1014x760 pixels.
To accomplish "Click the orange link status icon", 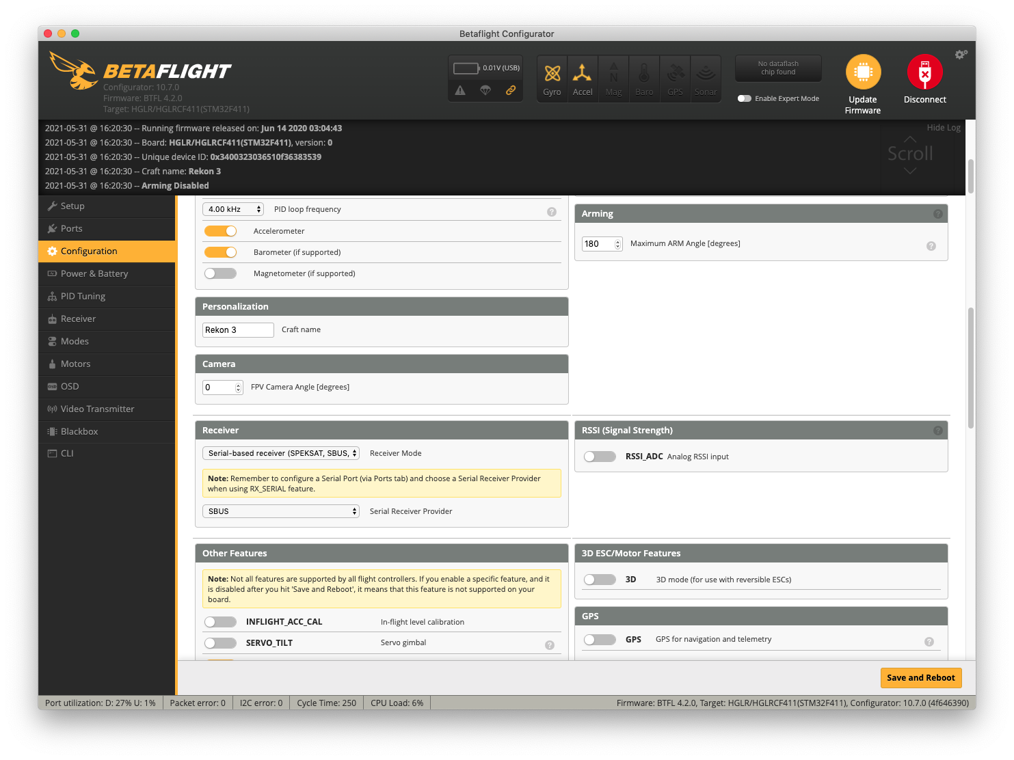I will pyautogui.click(x=511, y=90).
